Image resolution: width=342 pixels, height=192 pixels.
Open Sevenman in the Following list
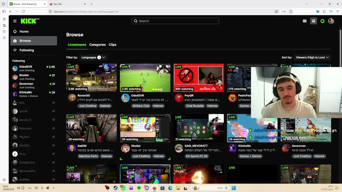(34, 86)
